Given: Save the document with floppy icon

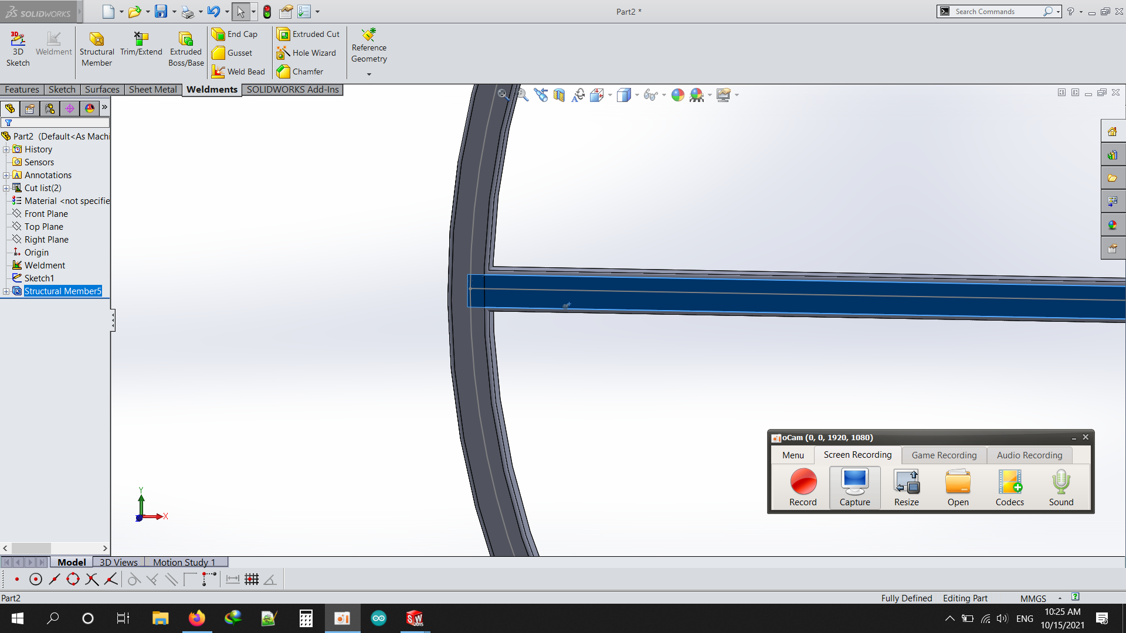Looking at the screenshot, I should [161, 12].
